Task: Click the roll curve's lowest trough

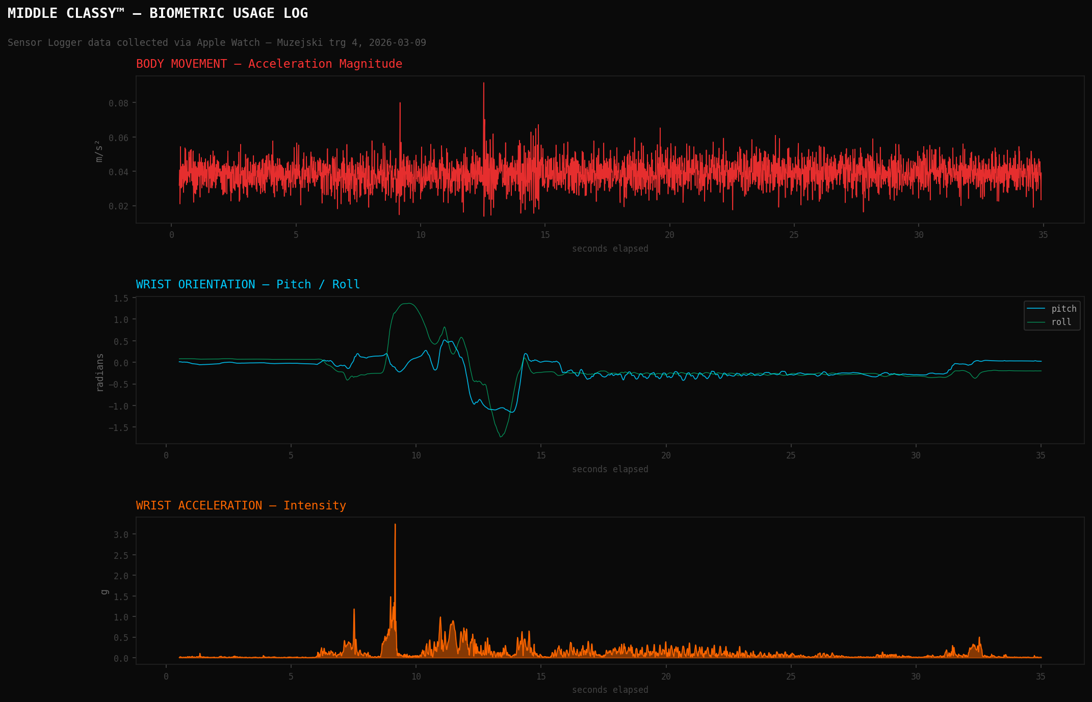Action: coord(501,436)
